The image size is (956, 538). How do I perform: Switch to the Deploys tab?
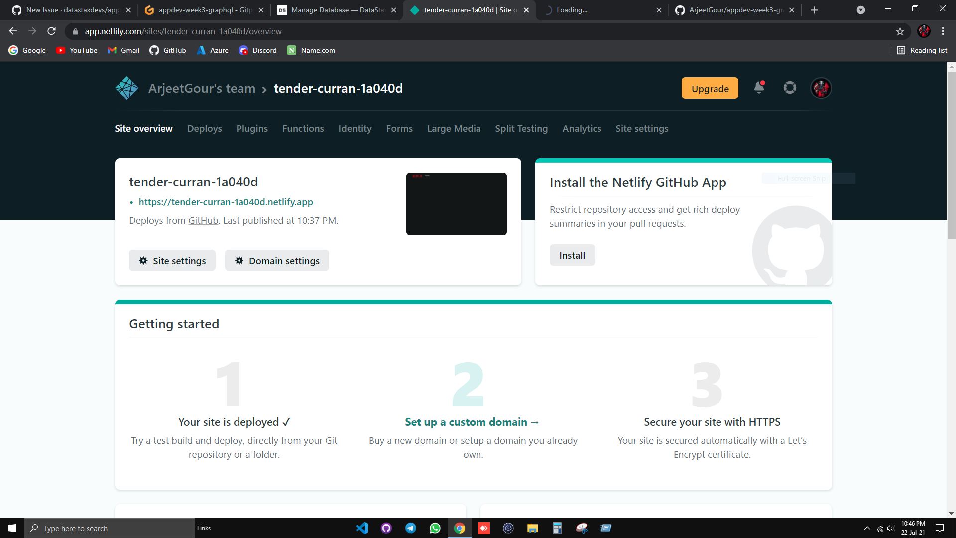point(204,128)
